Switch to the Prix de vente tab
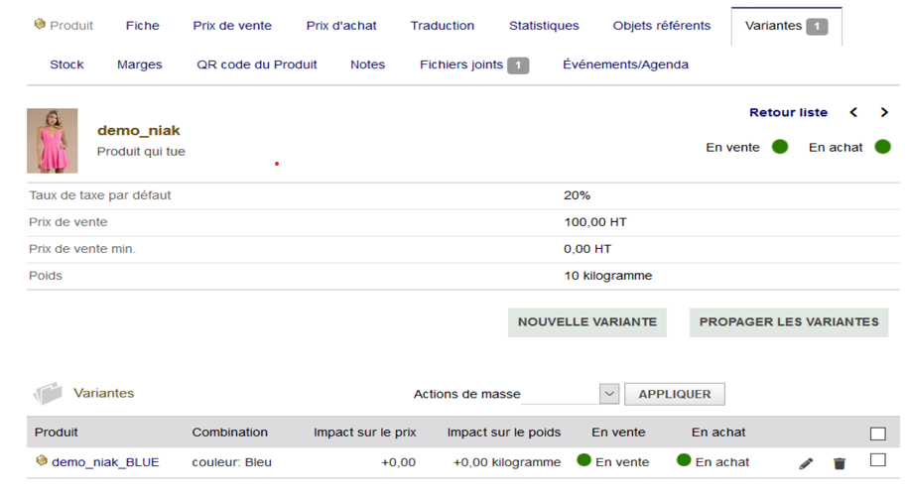 [x=232, y=26]
